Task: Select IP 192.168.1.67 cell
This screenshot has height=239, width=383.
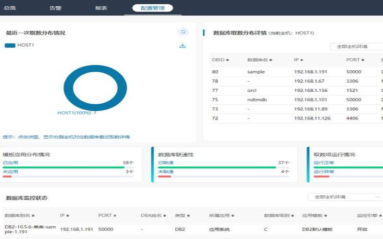Action: coord(309,81)
